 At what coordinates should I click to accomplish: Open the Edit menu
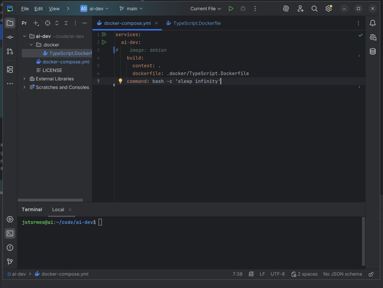pyautogui.click(x=39, y=9)
